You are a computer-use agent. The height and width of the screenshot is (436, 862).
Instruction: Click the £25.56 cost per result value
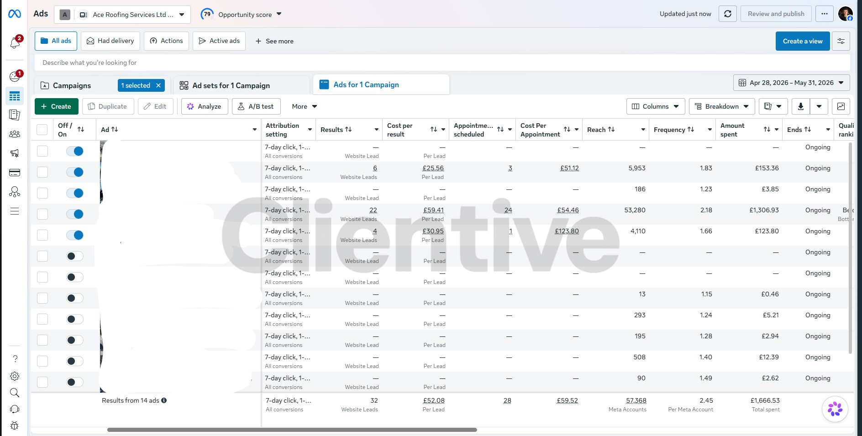tap(433, 168)
